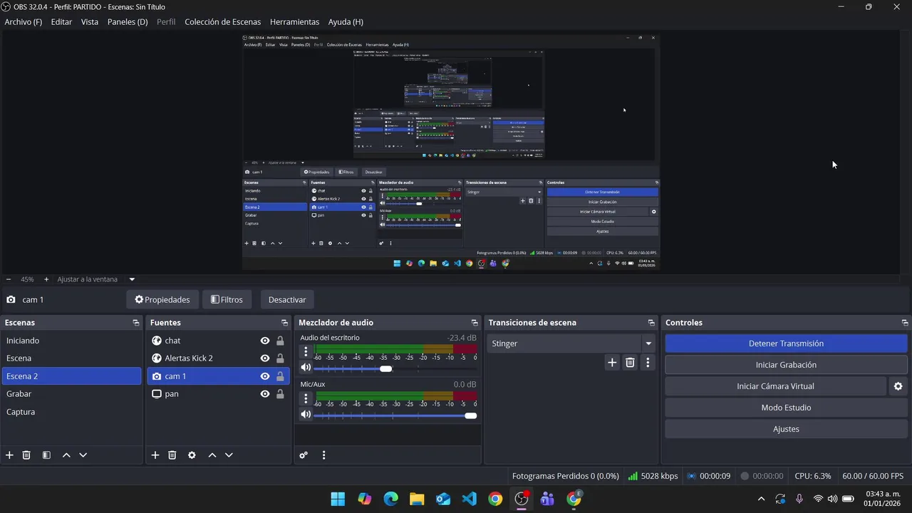
Task: Open source properties gear in Fuentes toolbar
Action: [192, 455]
